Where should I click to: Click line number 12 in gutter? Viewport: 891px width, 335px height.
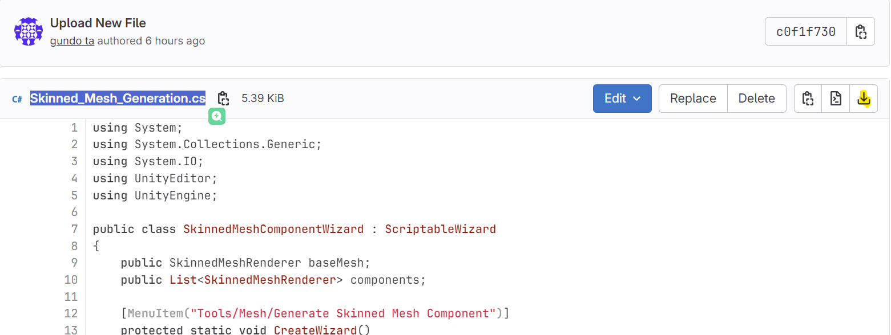tap(71, 313)
